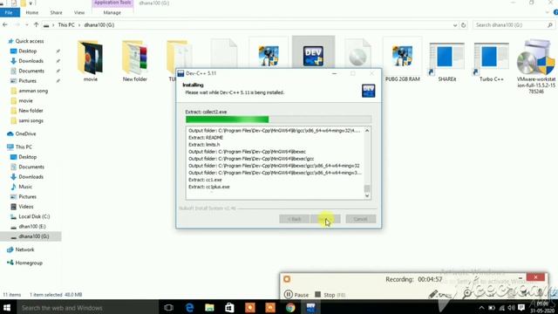Click the installation progress bar
The height and width of the screenshot is (314, 558).
[x=278, y=119]
